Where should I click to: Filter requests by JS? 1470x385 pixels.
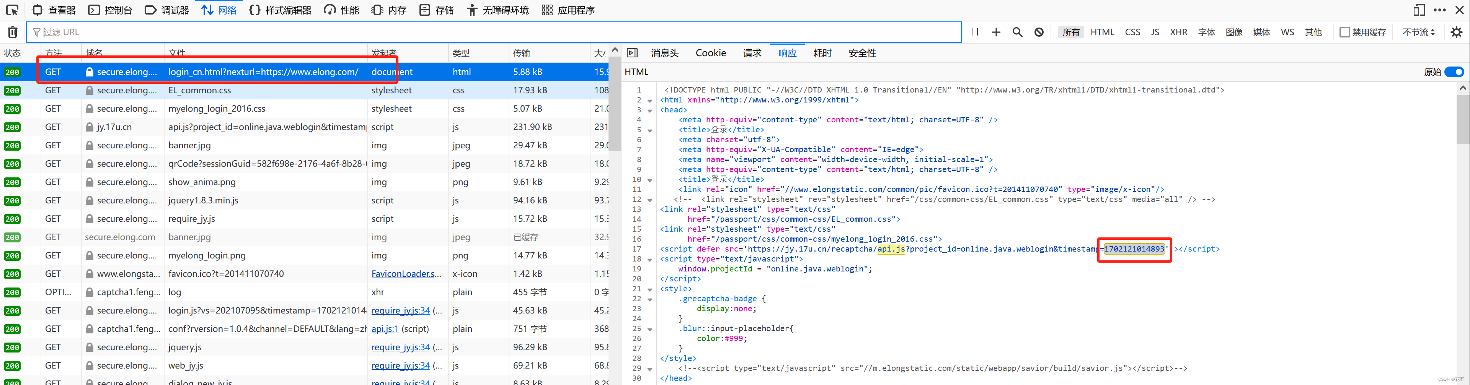[x=1154, y=32]
